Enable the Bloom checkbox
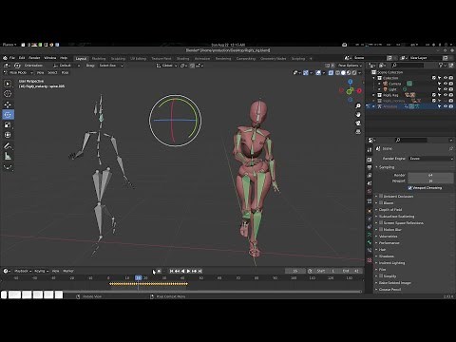 381,202
